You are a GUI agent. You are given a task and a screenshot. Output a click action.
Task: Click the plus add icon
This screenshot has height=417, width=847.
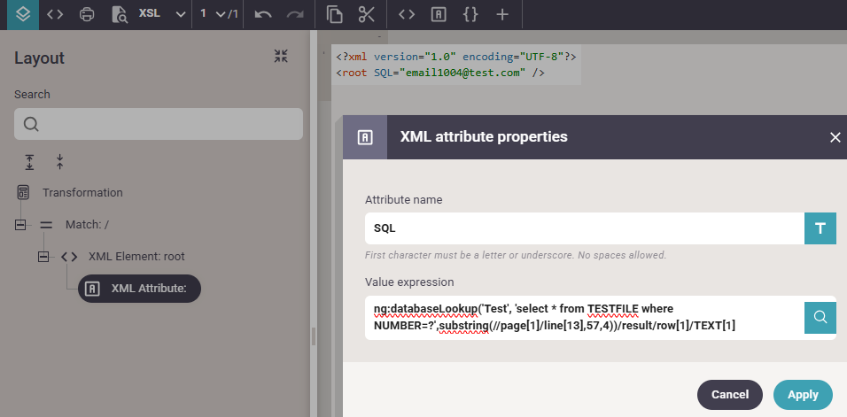point(502,14)
